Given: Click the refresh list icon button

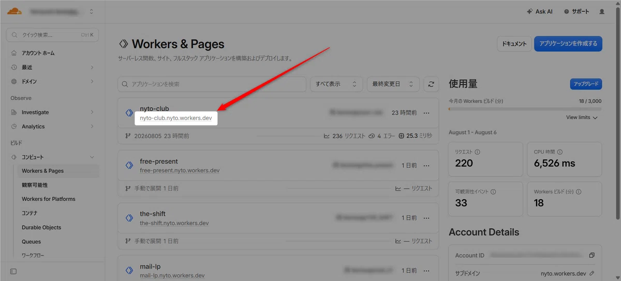Looking at the screenshot, I should click(431, 84).
